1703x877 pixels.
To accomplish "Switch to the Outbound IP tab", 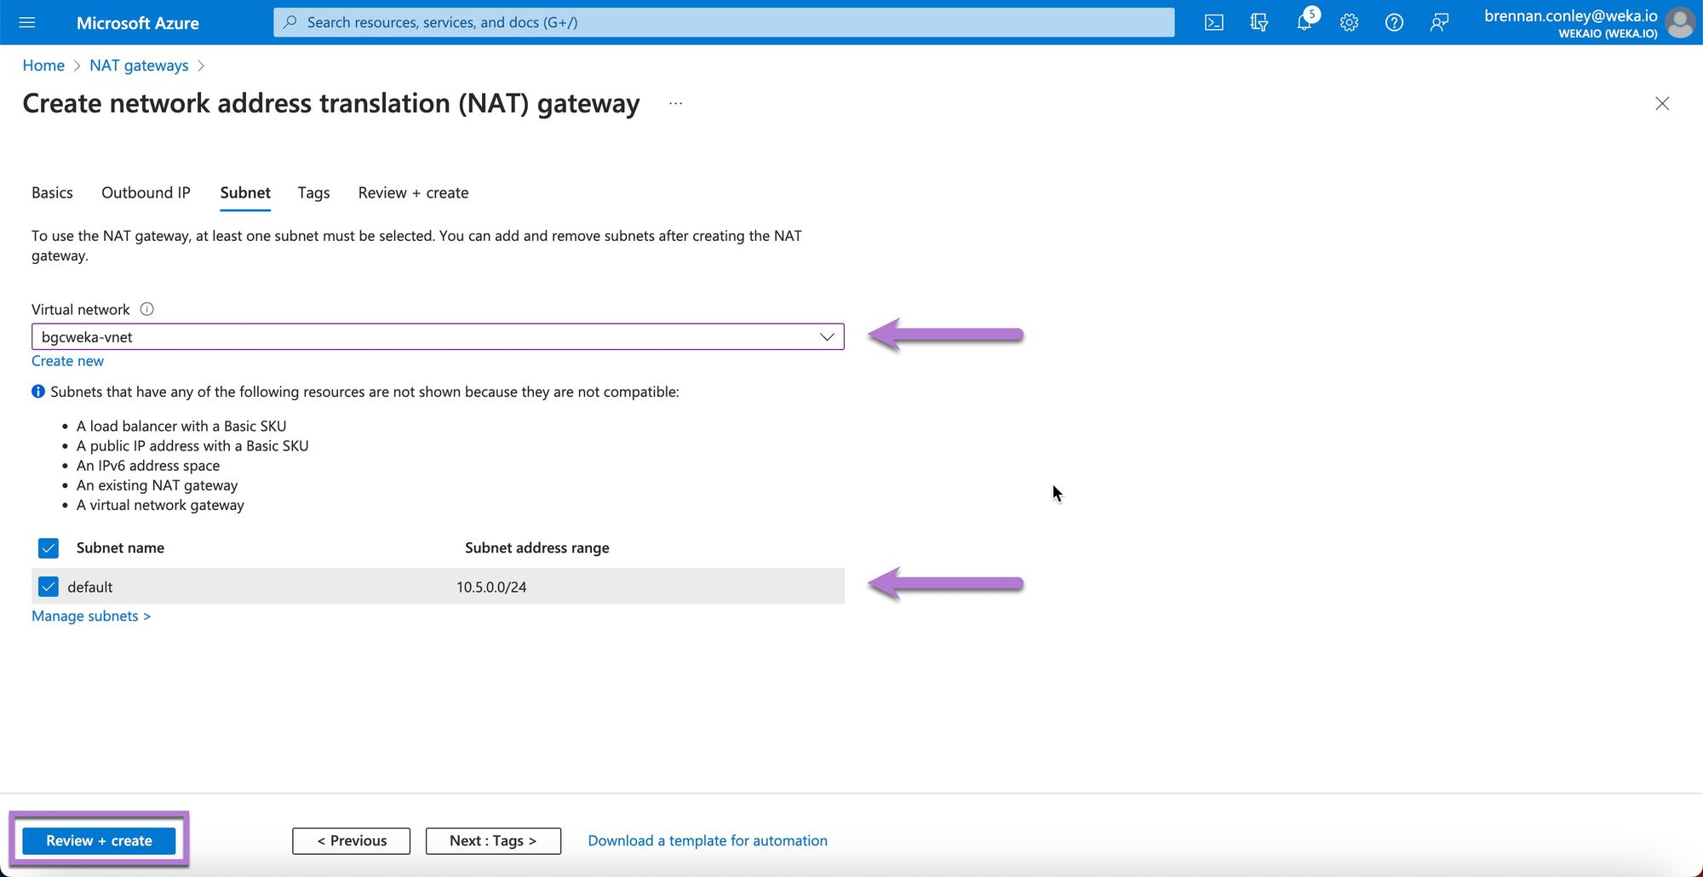I will pyautogui.click(x=146, y=192).
